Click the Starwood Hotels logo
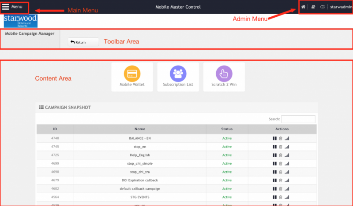 tap(20, 21)
